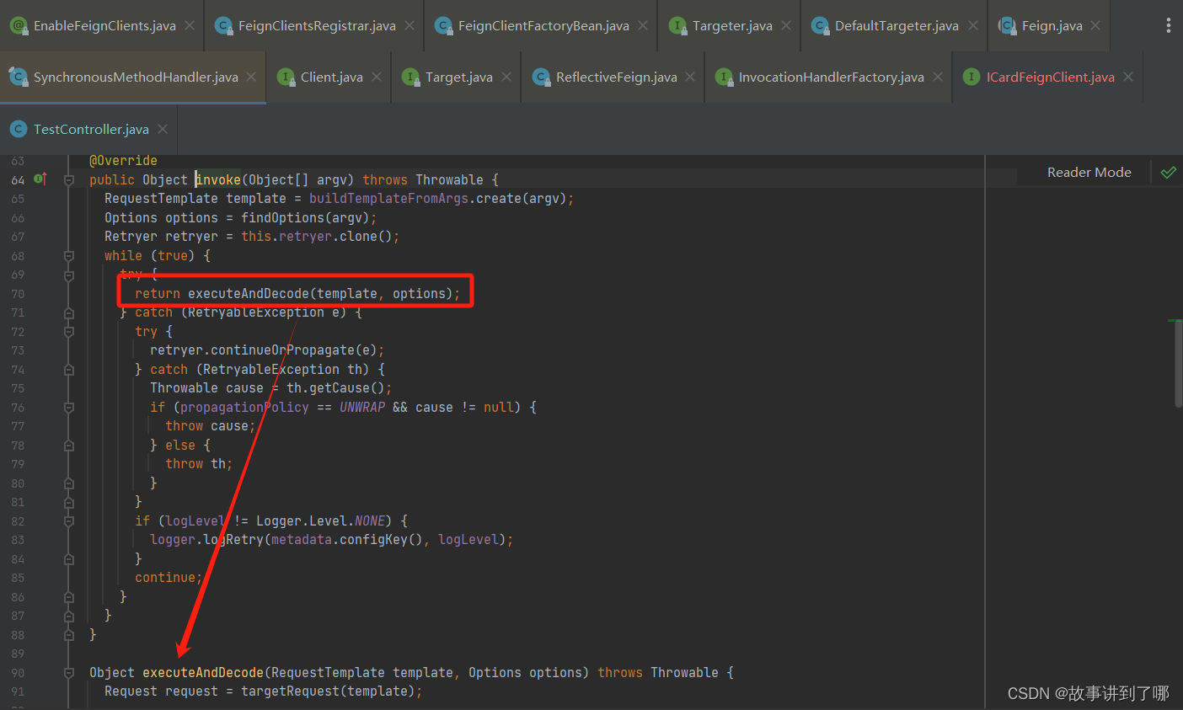The width and height of the screenshot is (1183, 710).
Task: Close FeignClientFactoryBean.java tab
Action: click(x=643, y=25)
